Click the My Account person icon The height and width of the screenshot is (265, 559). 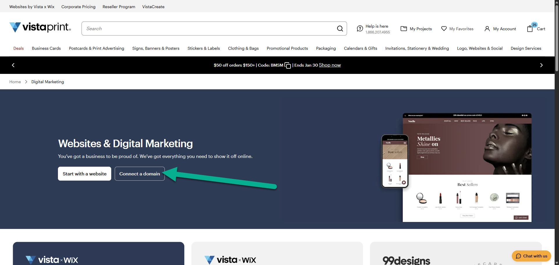(487, 29)
